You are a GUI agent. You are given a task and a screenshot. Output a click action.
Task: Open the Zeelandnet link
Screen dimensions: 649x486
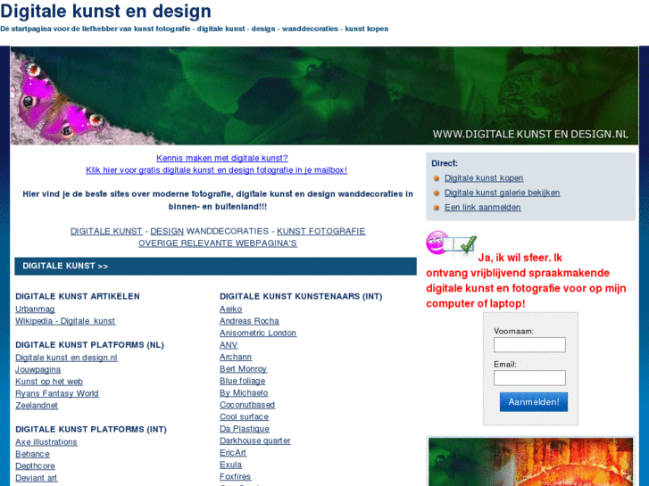click(37, 406)
